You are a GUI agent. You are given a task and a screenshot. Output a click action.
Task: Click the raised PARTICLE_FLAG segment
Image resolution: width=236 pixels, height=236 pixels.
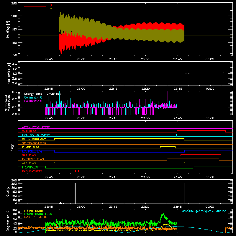click(x=193, y=158)
